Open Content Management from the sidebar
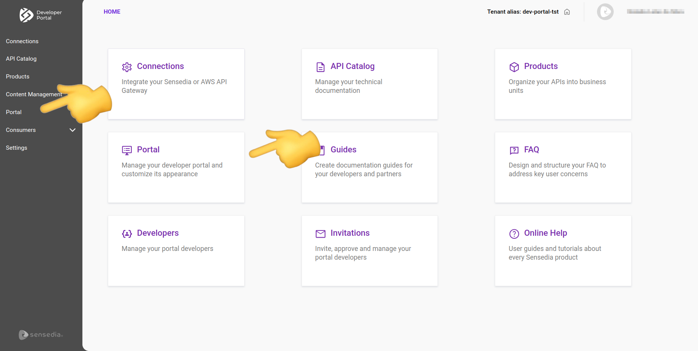Viewport: 698px width, 351px height. [34, 94]
